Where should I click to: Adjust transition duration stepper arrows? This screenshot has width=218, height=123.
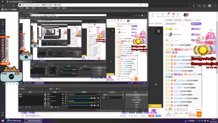click(123, 98)
